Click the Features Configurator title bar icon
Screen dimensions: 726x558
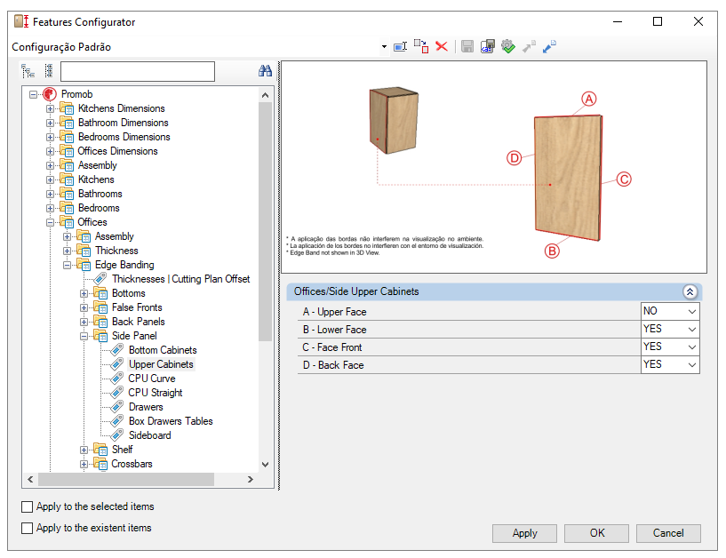[x=21, y=21]
